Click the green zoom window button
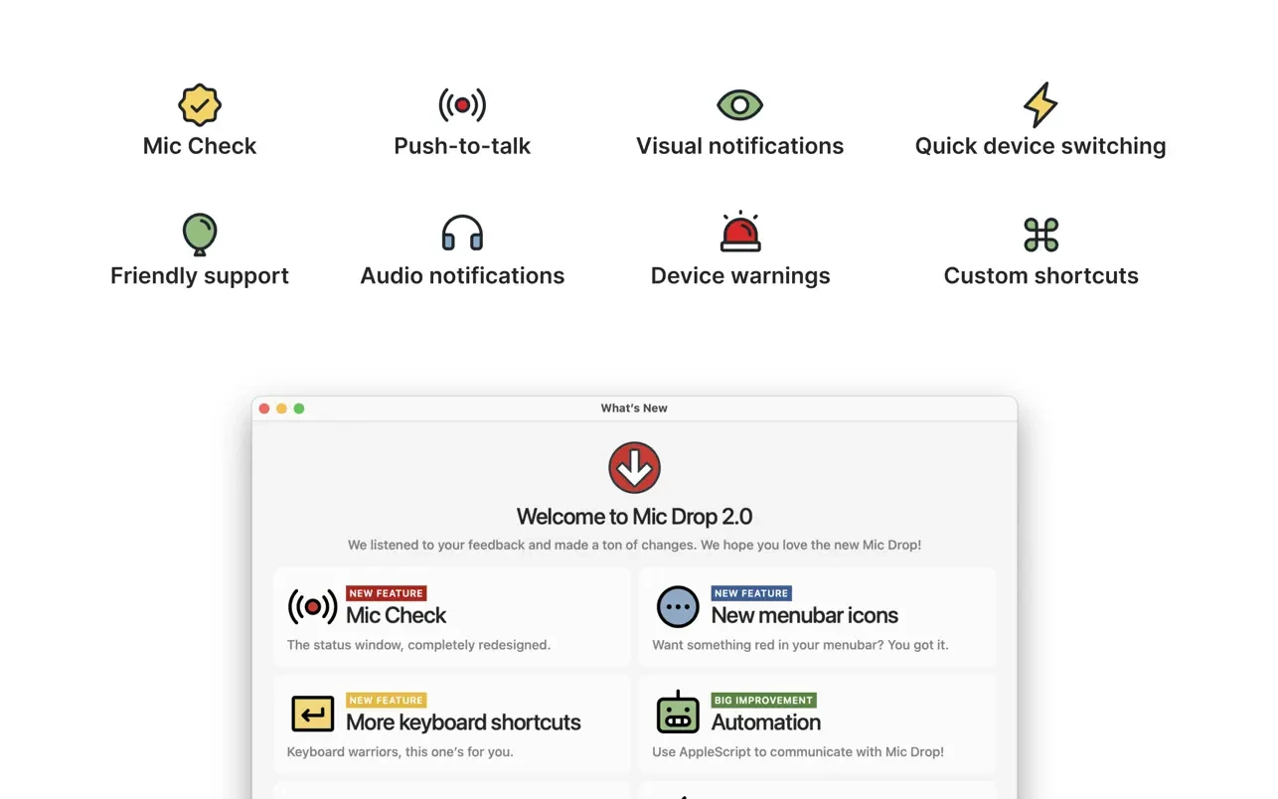 click(299, 408)
